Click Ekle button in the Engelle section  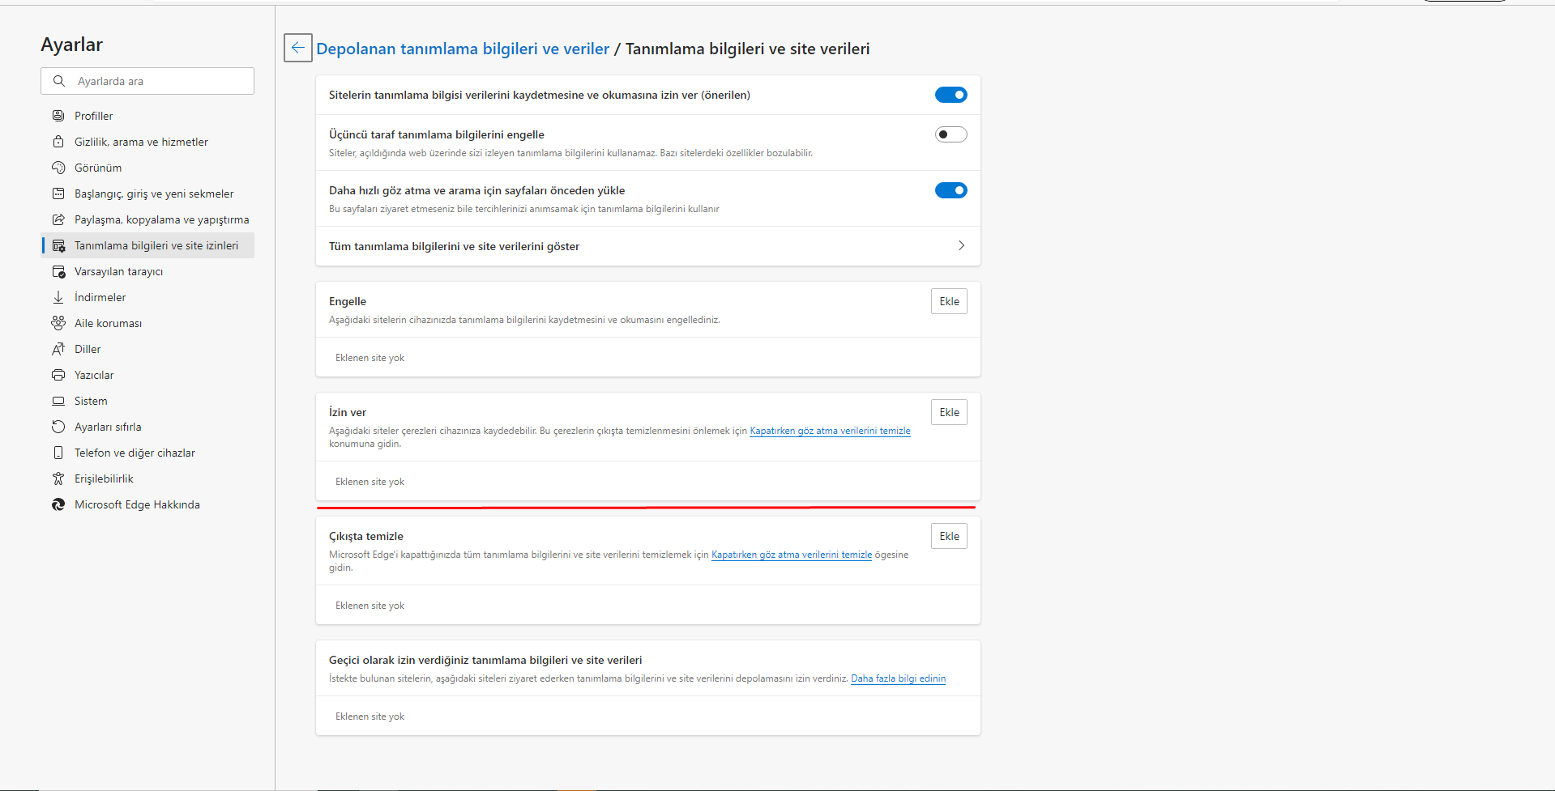pos(949,301)
